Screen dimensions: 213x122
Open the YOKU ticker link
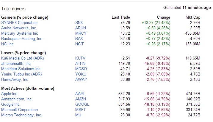coord(81,74)
